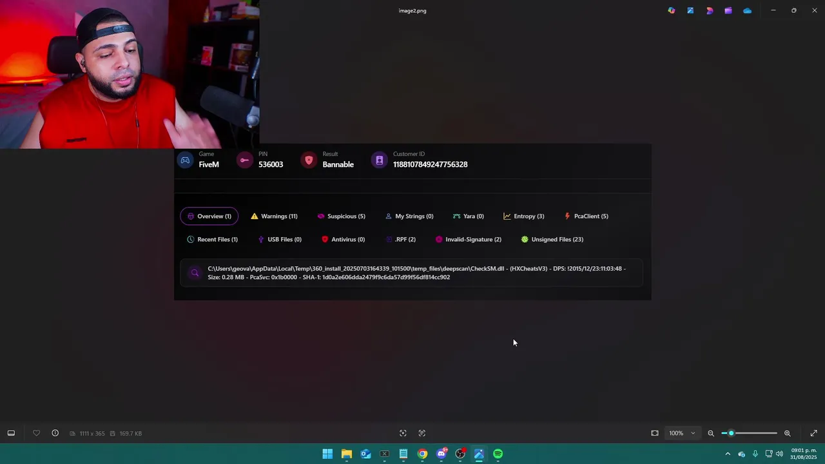Click the purple icon beside Customer ID
Viewport: 825px width, 464px height.
pos(379,160)
